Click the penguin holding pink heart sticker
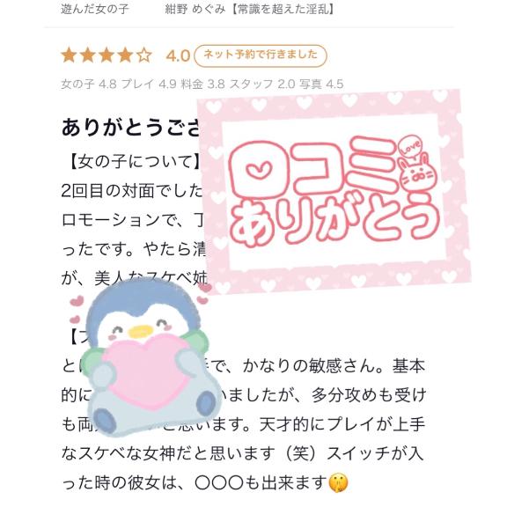Viewport: 507px width, 507px height. pyautogui.click(x=145, y=357)
